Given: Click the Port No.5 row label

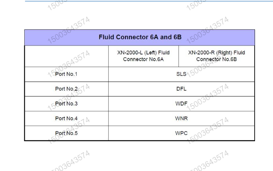Looking at the screenshot, I should click(66, 133).
